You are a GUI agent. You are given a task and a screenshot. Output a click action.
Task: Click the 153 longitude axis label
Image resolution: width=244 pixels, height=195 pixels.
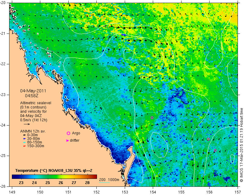125,192
